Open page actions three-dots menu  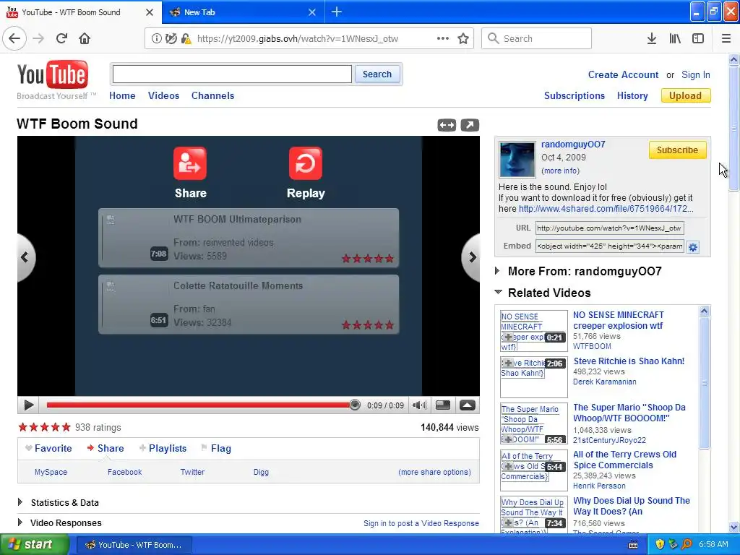tap(443, 38)
